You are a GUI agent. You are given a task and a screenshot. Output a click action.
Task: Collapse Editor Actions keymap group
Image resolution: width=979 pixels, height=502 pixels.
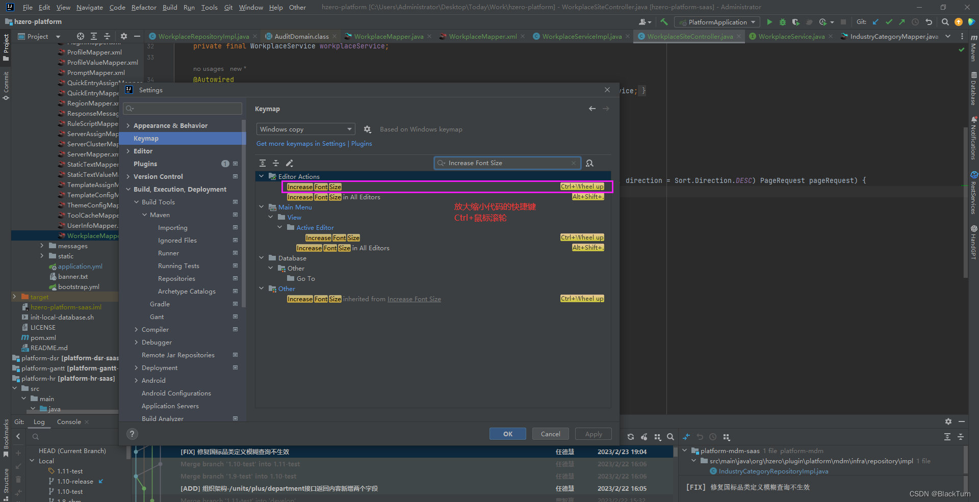[x=262, y=176]
